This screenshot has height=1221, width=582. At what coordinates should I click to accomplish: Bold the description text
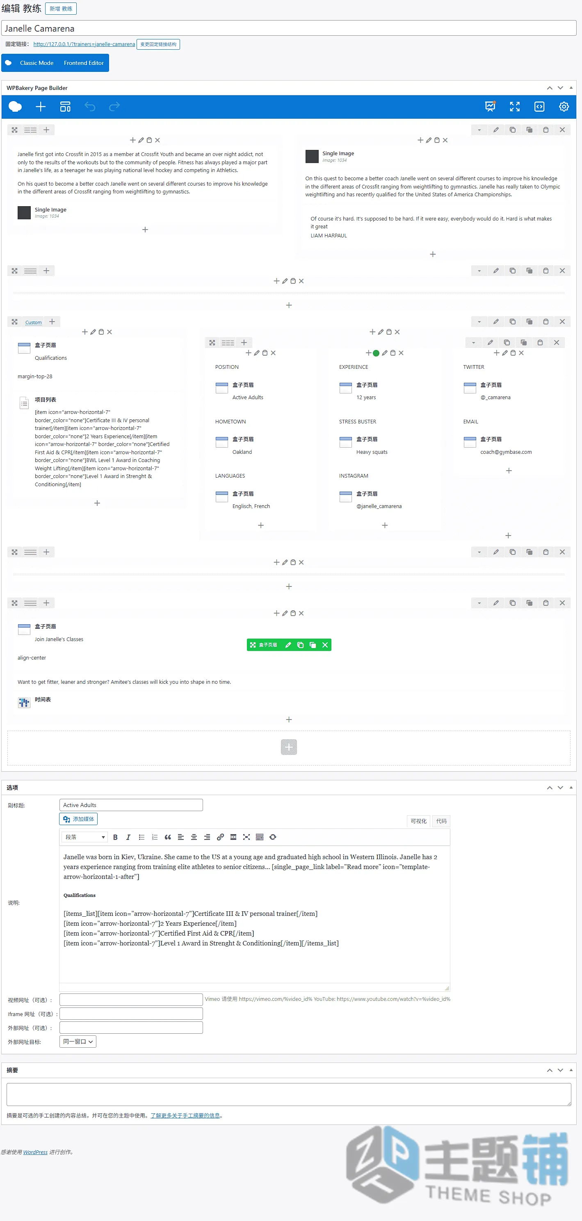click(x=115, y=837)
